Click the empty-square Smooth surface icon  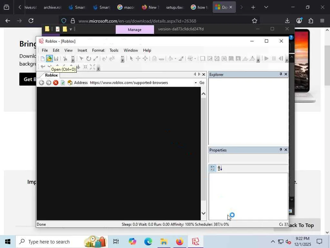coord(202,59)
